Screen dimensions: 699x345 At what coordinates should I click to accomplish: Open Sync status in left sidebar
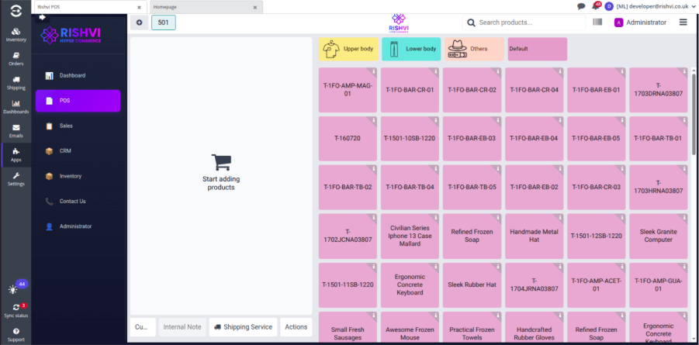pos(16,310)
